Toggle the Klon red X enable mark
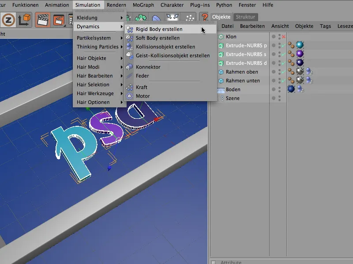The width and height of the screenshot is (353, 264). [283, 37]
